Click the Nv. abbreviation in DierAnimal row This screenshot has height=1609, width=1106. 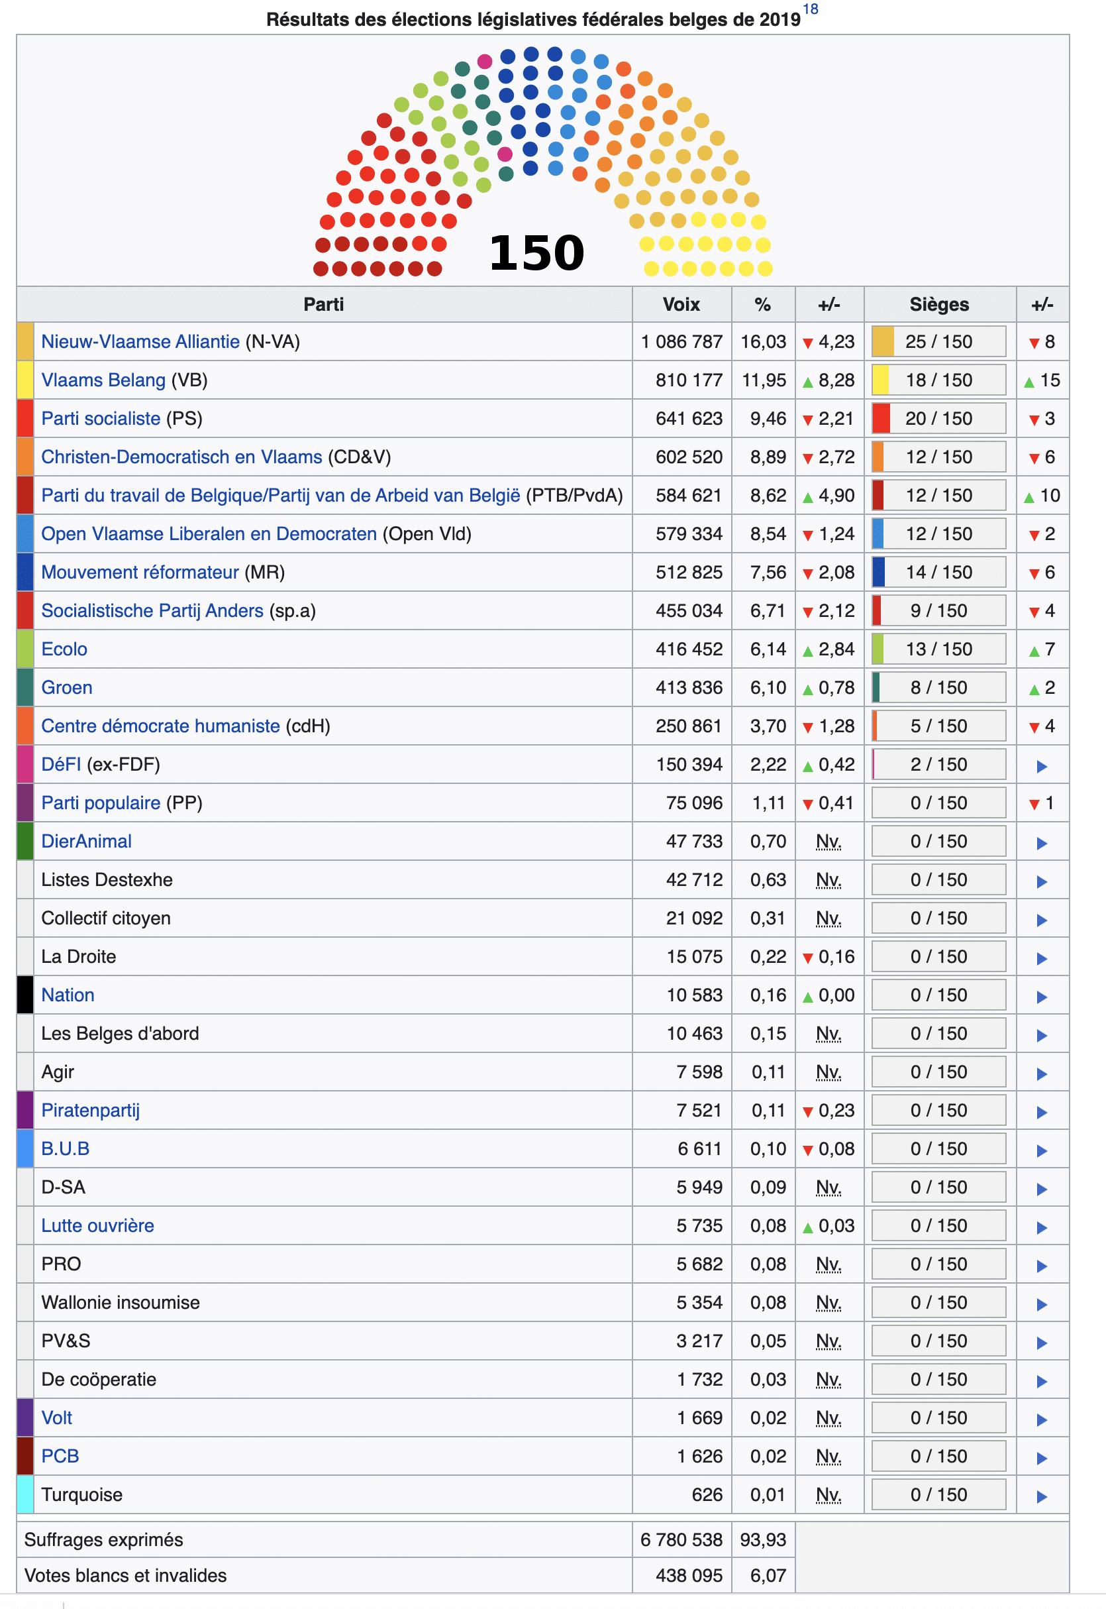coord(828,842)
